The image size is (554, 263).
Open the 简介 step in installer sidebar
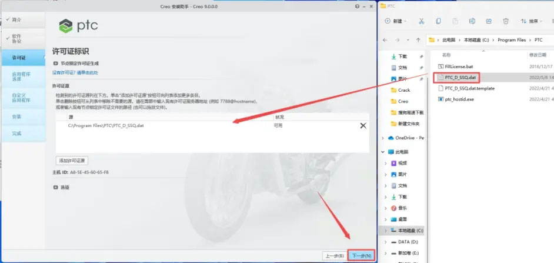pos(24,20)
